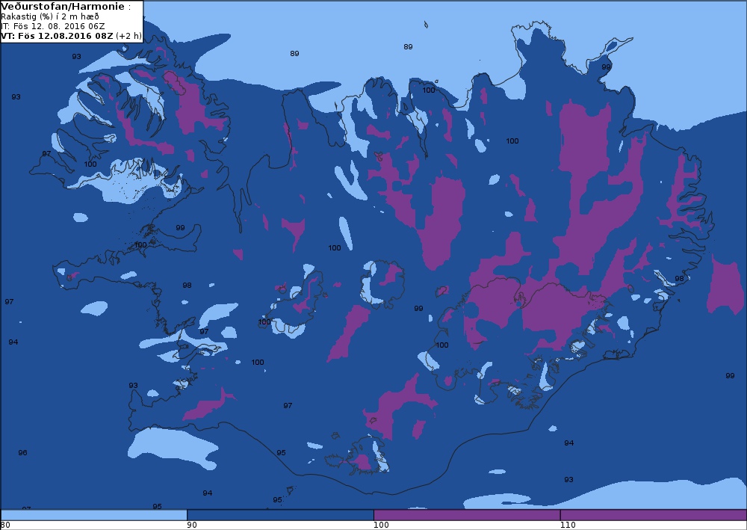The width and height of the screenshot is (747, 530).
Task: Click the legend scale label '80'
Action: [5, 526]
